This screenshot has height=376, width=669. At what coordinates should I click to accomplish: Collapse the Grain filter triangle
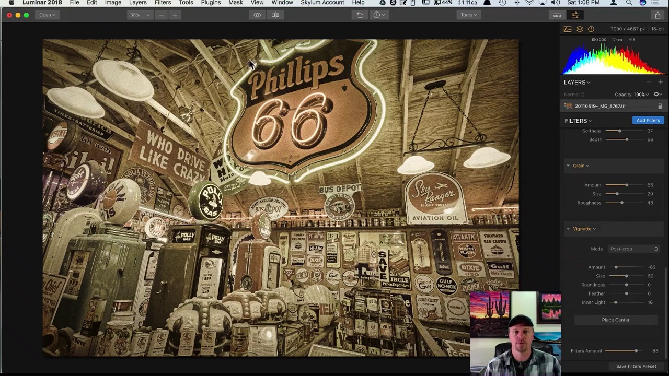coord(568,166)
